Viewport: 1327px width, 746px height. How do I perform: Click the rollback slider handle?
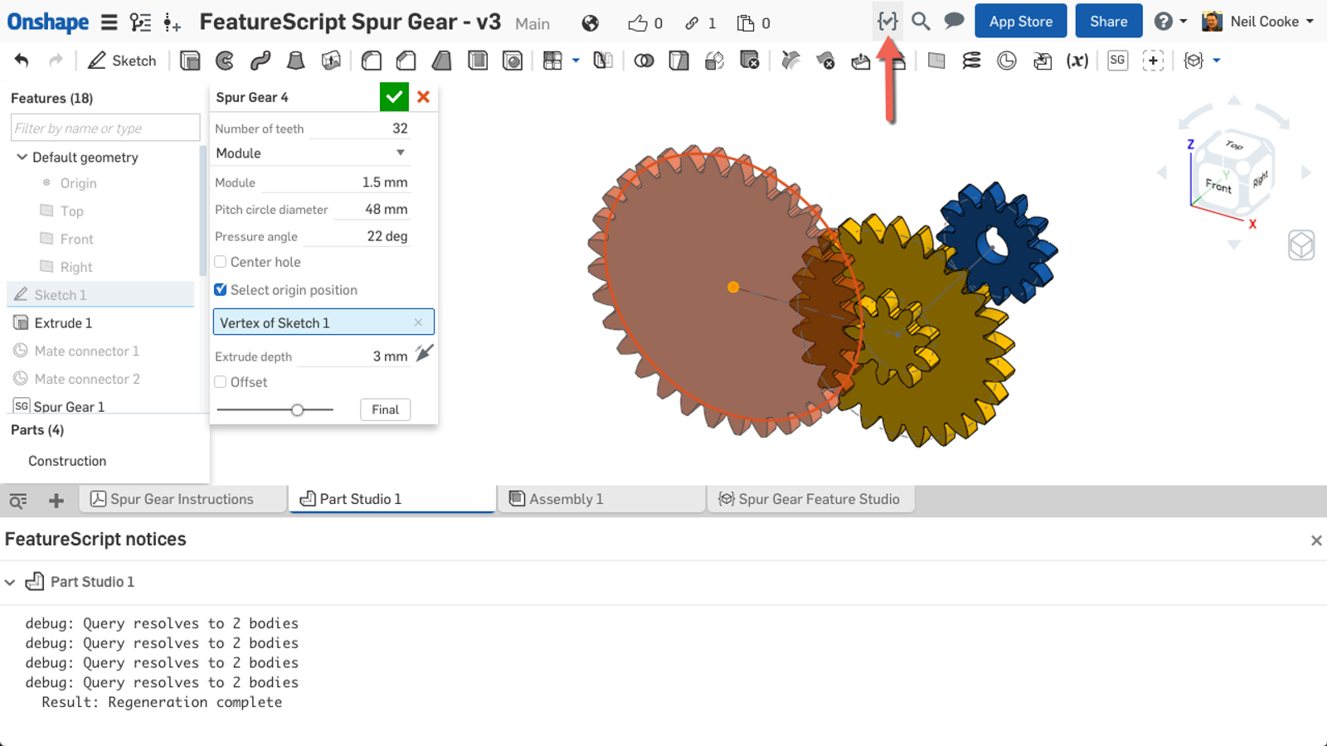point(297,409)
